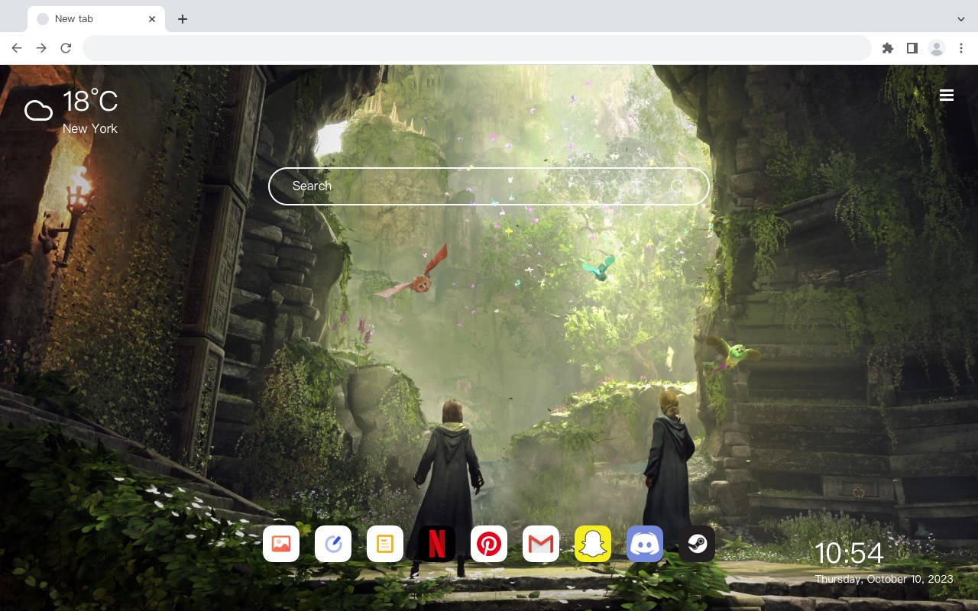This screenshot has width=978, height=611.
Task: Open the blue check-circle tasks shortcut
Action: pos(333,544)
